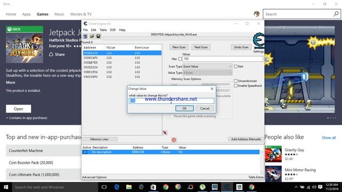The width and height of the screenshot is (342, 192).
Task: Tick the Active checkbox in the No description row
Action: pyautogui.click(x=85, y=152)
